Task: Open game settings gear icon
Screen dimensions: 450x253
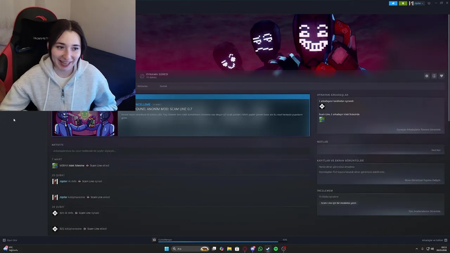Action: [x=427, y=76]
